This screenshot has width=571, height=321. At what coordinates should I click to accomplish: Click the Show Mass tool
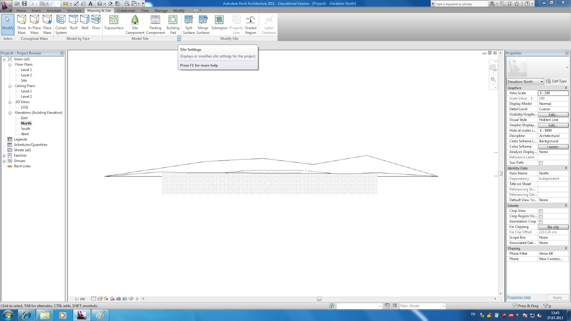click(22, 25)
